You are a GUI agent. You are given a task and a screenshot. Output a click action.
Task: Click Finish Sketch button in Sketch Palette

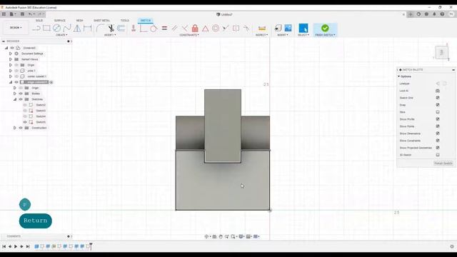443,163
